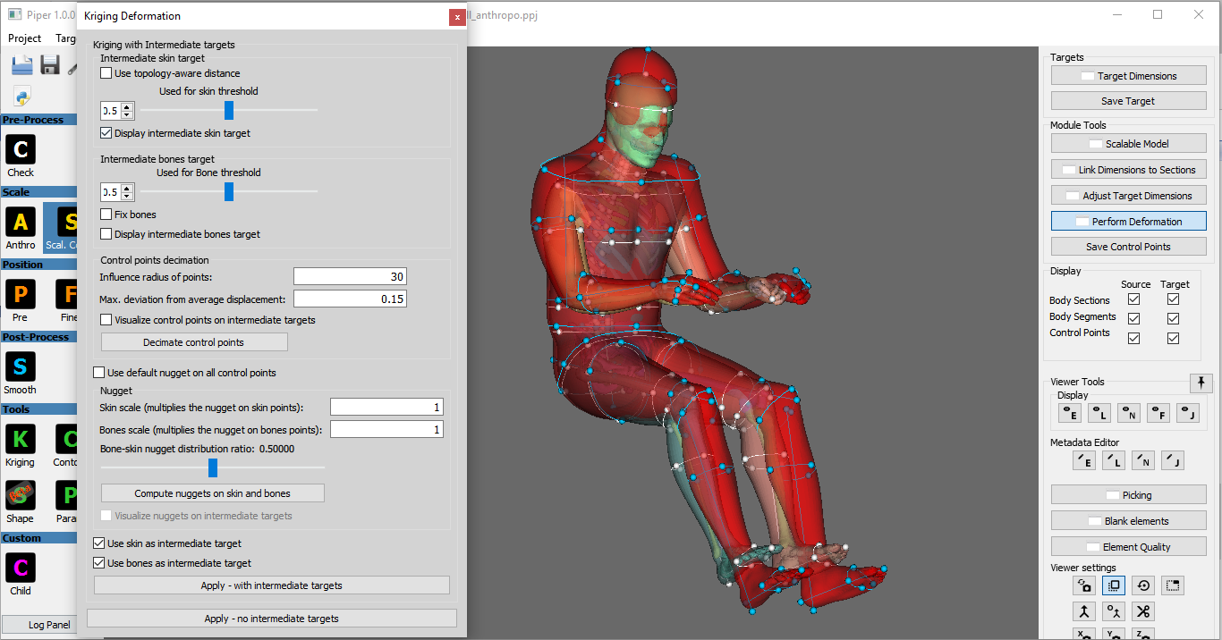1222x640 pixels.
Task: Click the Max. deviation input field
Action: tap(350, 299)
